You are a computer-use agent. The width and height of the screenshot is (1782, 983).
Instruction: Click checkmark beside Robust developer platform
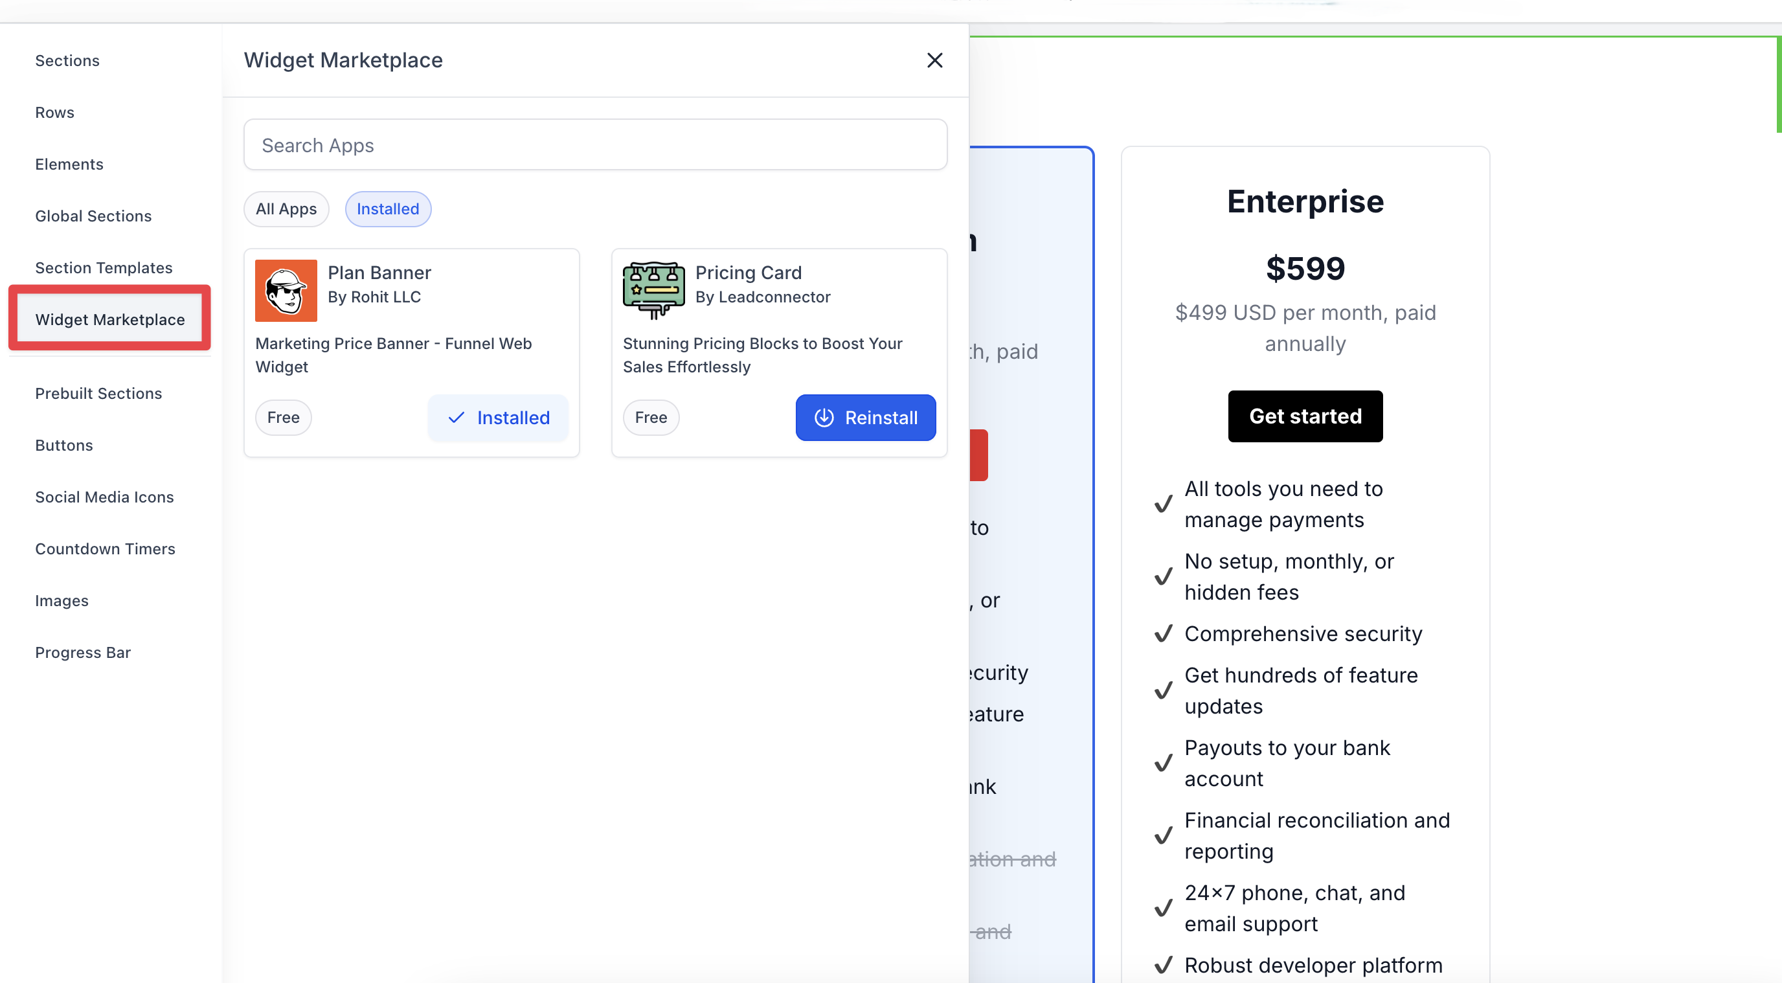(x=1164, y=965)
